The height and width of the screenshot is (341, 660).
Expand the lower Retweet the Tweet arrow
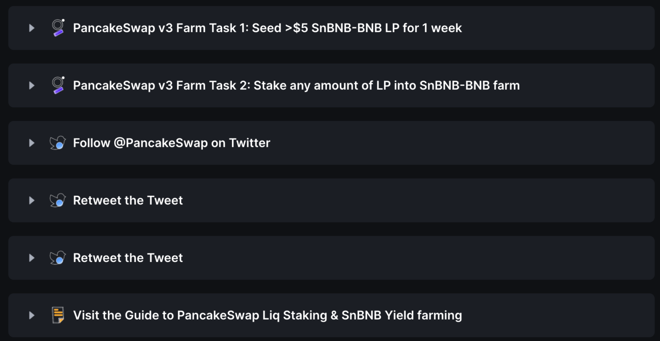[x=31, y=258]
